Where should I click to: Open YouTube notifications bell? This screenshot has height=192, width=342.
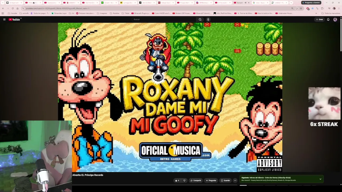pos(328,19)
